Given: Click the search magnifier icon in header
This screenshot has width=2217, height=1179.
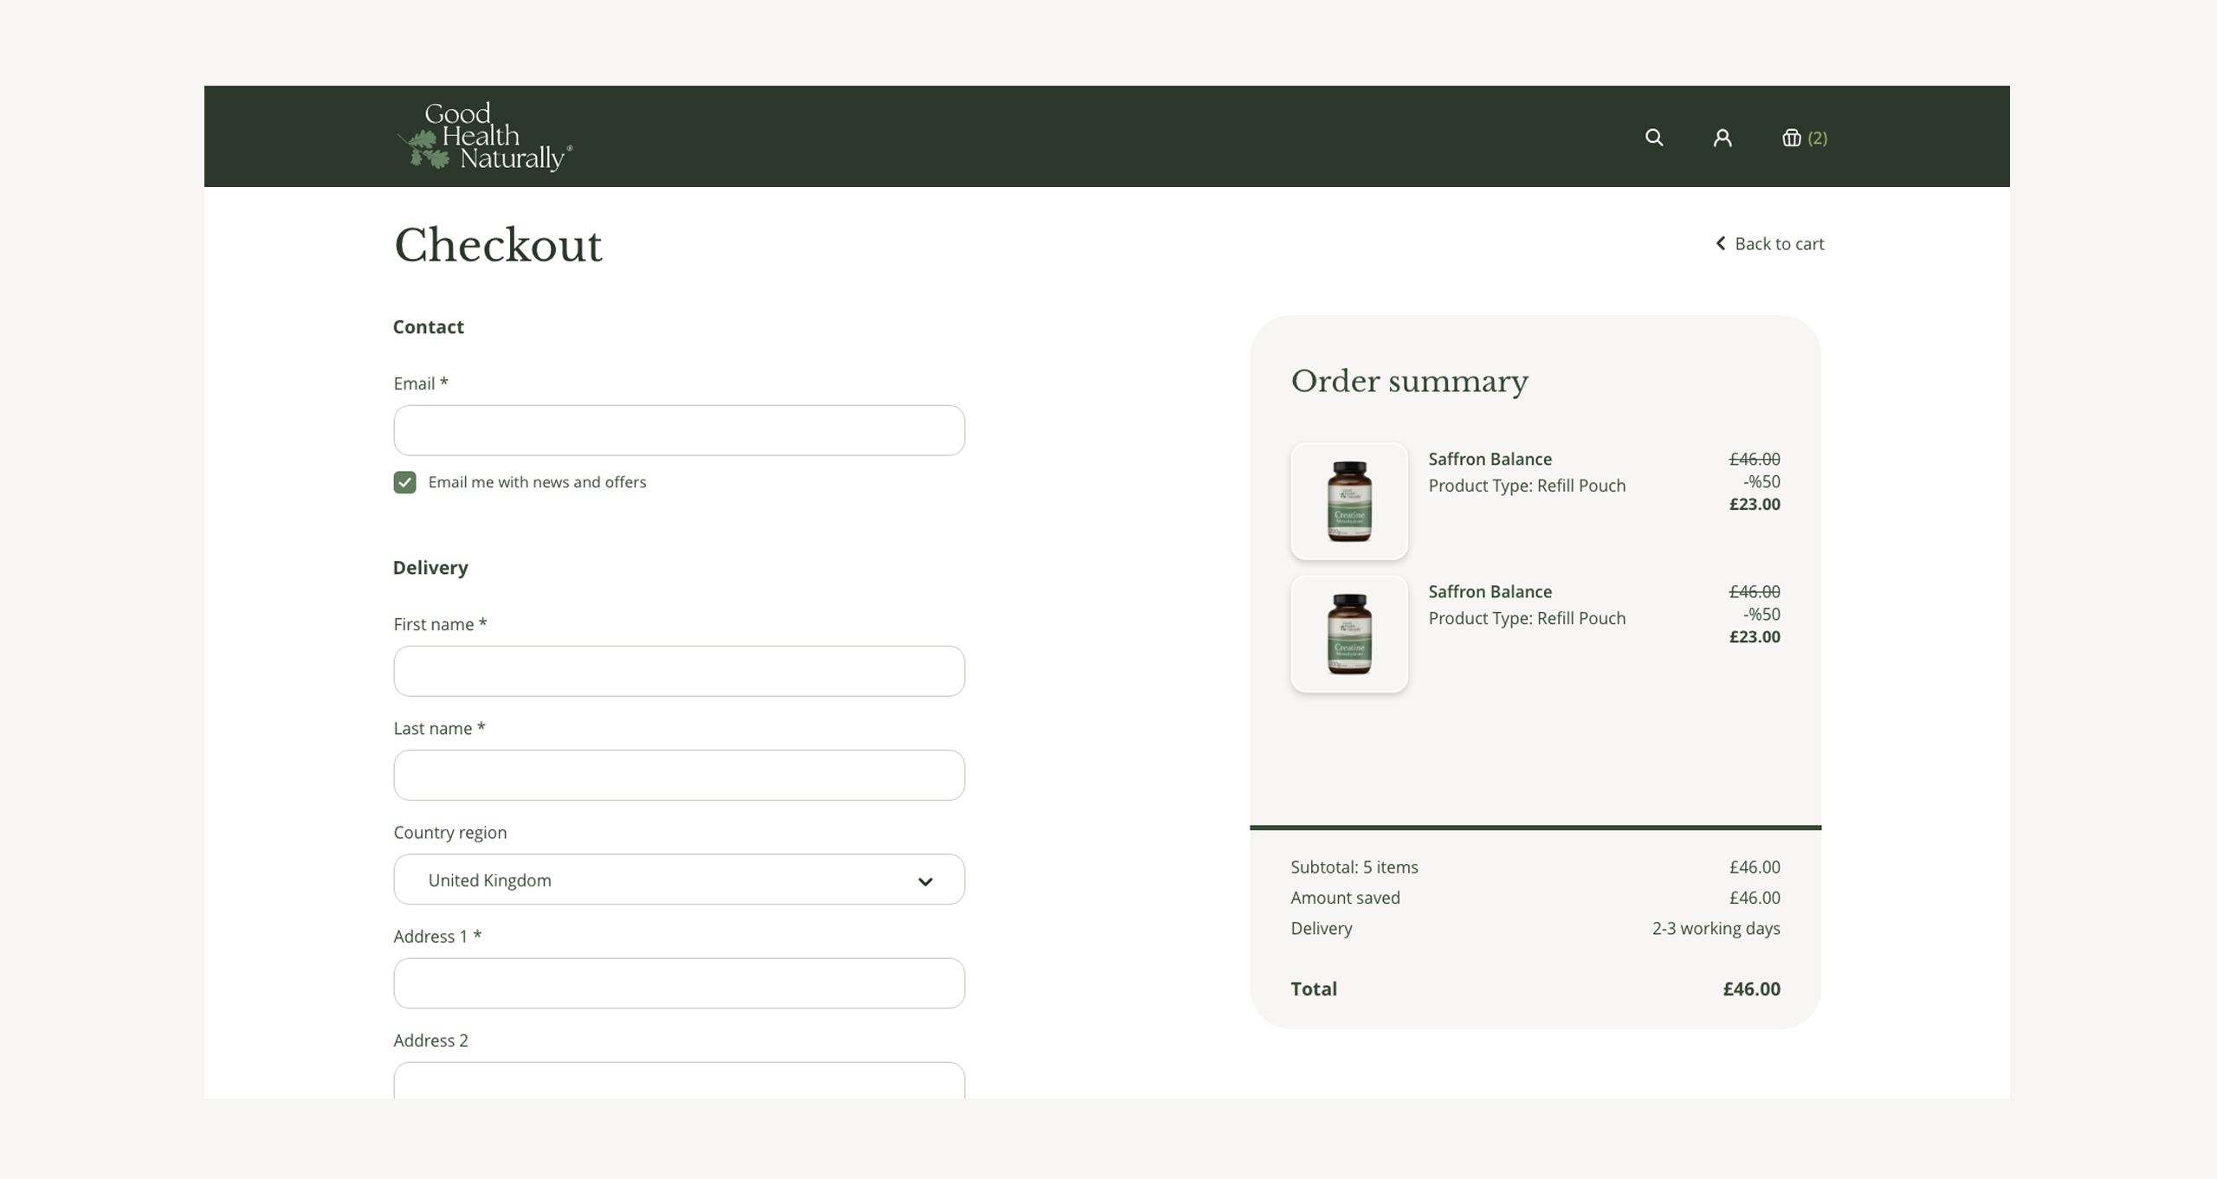Looking at the screenshot, I should [x=1653, y=138].
